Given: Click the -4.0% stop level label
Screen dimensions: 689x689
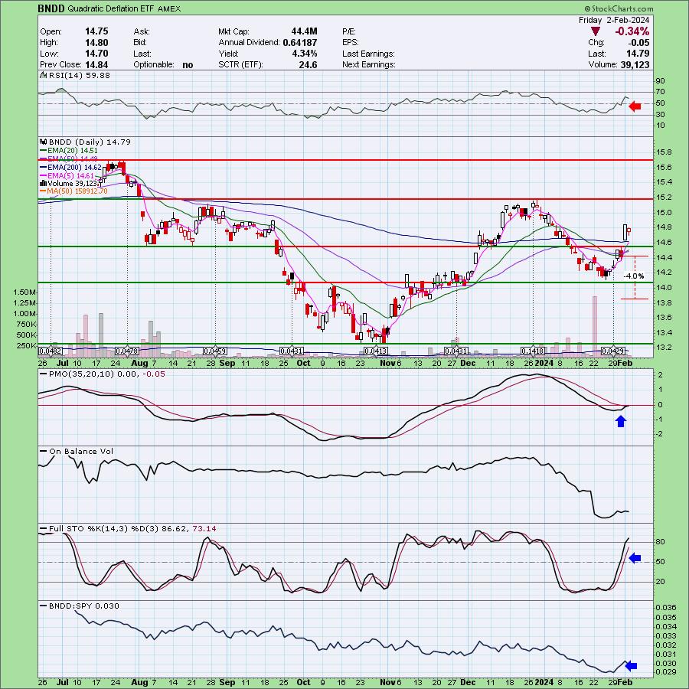Looking at the screenshot, I should (x=634, y=276).
